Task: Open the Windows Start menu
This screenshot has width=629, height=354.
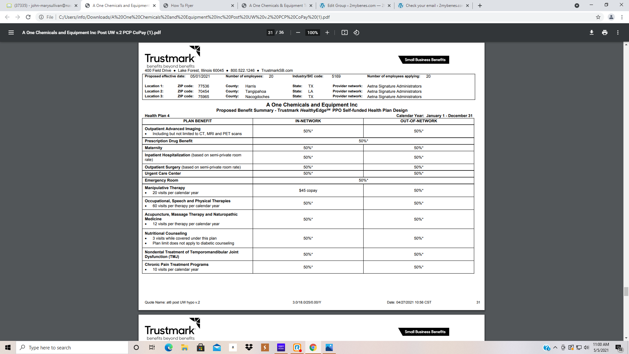Action: pyautogui.click(x=8, y=347)
